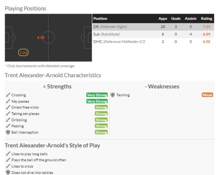Click the boot icon beside Crossing
216x175 pixels.
[x=8, y=95]
